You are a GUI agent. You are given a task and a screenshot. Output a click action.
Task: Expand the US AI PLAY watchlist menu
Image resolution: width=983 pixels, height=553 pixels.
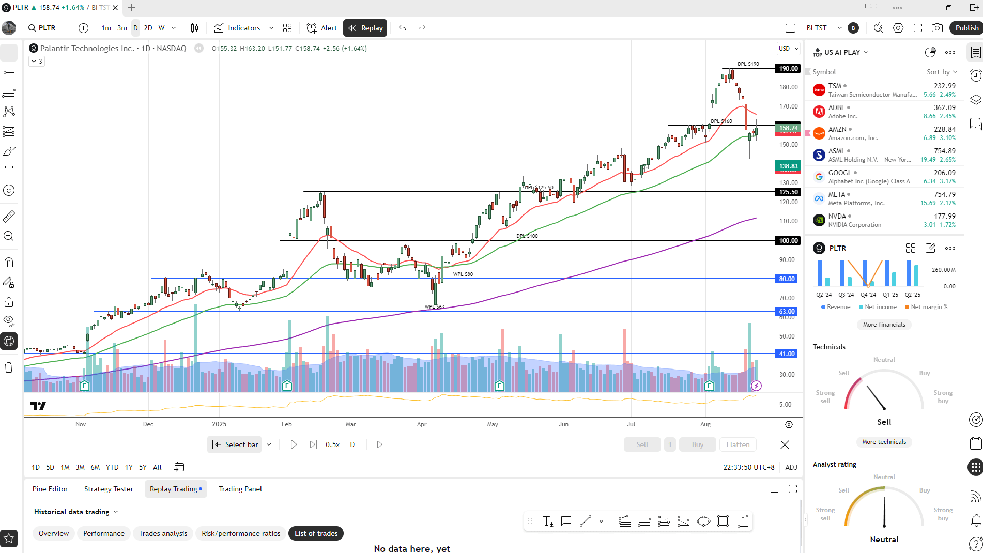tap(867, 52)
